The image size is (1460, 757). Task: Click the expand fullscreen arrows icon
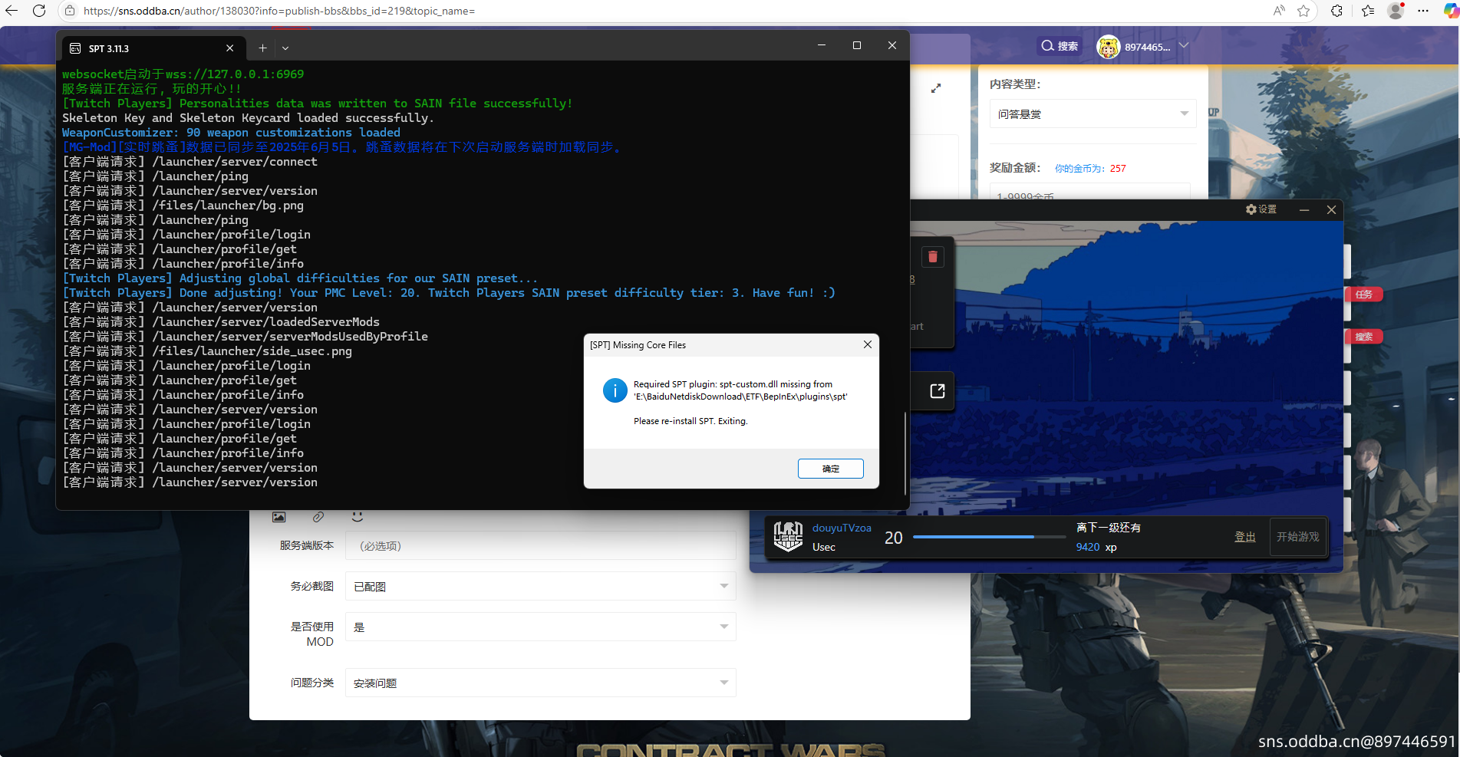(x=936, y=88)
